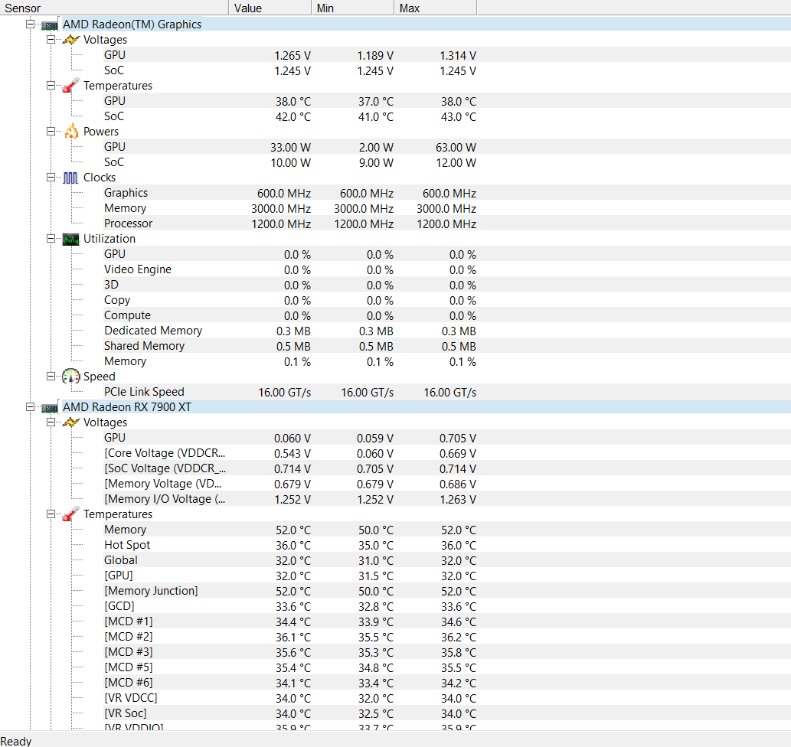
Task: Click the Voltages lightning icon under AMD Radeon(TM) Graphics
Action: click(x=70, y=40)
